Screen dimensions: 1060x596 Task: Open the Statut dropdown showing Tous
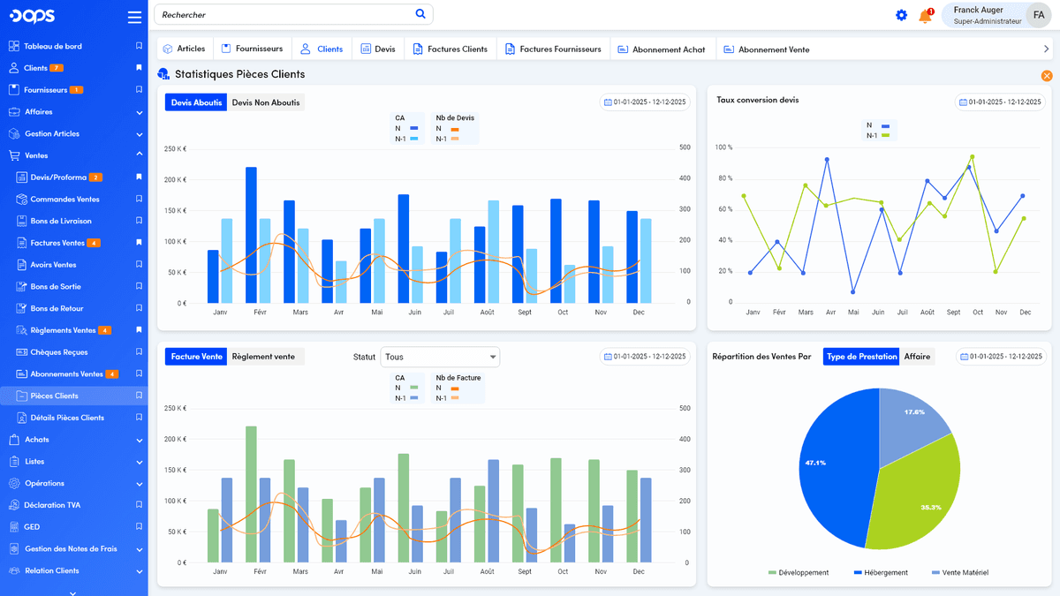pyautogui.click(x=440, y=357)
